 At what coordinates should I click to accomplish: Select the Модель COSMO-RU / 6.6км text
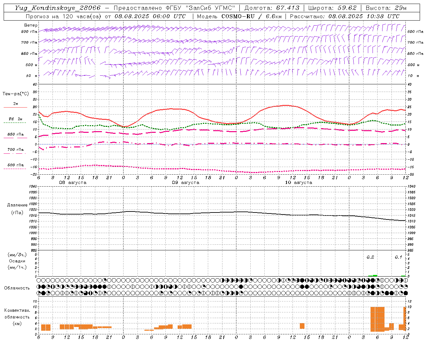coord(239,16)
